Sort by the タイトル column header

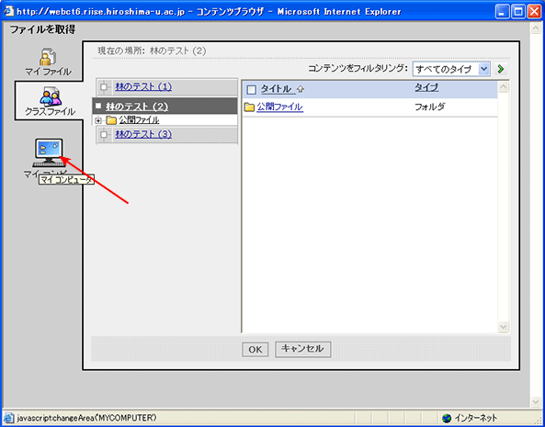click(277, 89)
